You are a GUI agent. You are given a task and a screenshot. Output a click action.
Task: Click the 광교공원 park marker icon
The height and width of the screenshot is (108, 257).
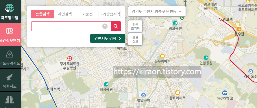[175, 23]
